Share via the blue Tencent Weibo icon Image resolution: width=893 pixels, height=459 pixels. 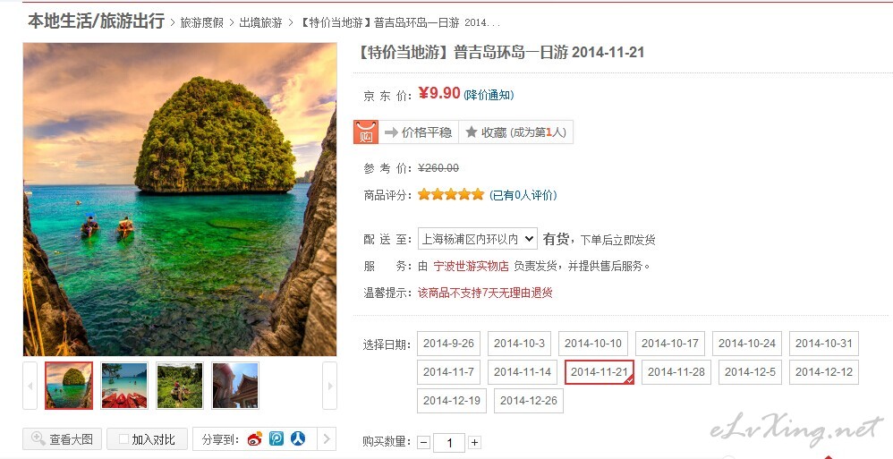276,438
